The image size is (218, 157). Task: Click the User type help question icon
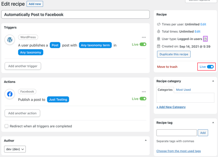pos(205,39)
